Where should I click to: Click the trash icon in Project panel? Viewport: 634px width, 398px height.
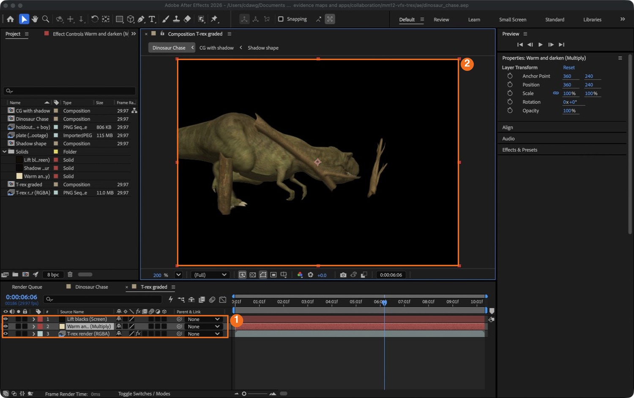point(70,274)
